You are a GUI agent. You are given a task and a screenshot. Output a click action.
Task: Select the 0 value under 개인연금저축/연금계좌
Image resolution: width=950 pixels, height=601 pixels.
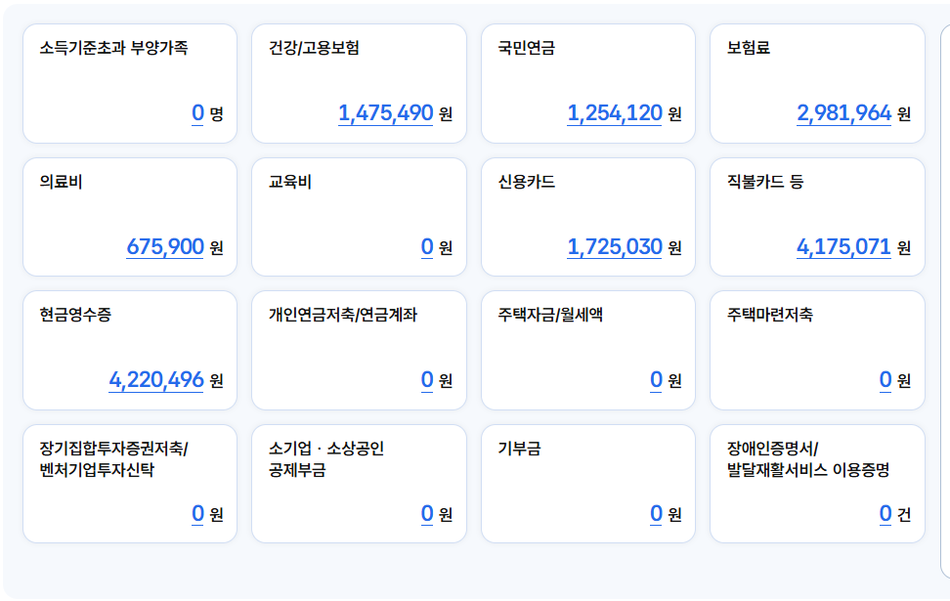point(427,380)
